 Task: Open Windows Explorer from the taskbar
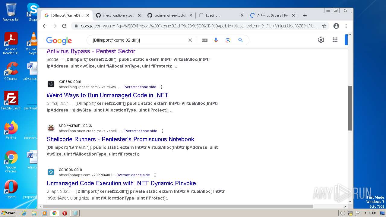34,213
